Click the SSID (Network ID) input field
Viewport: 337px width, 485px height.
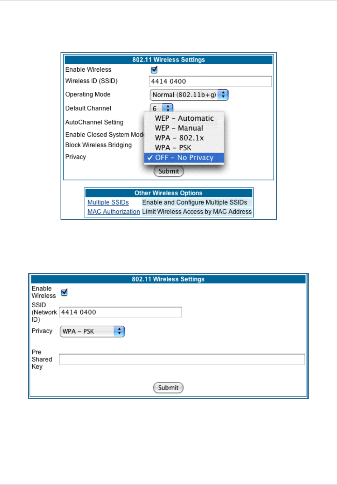click(120, 312)
